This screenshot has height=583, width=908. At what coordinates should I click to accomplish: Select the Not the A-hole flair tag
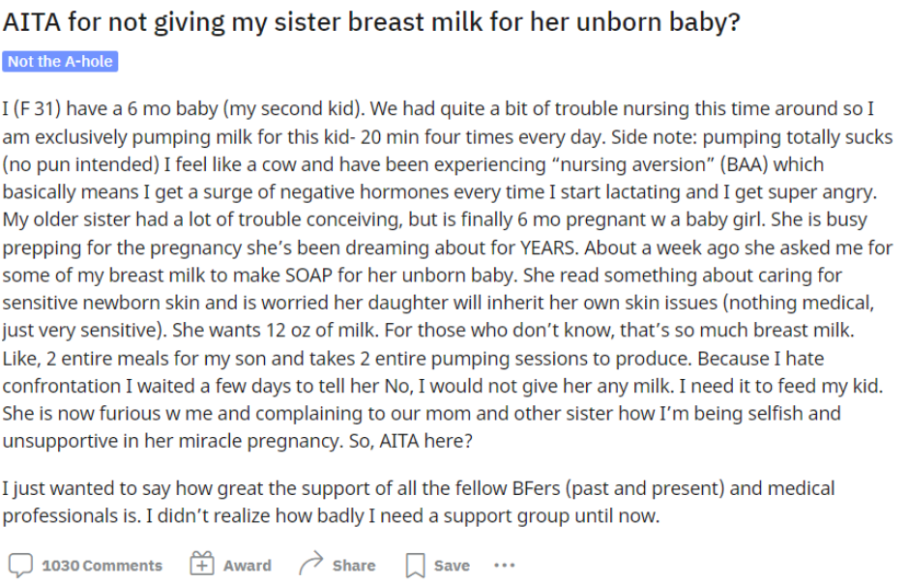point(60,61)
